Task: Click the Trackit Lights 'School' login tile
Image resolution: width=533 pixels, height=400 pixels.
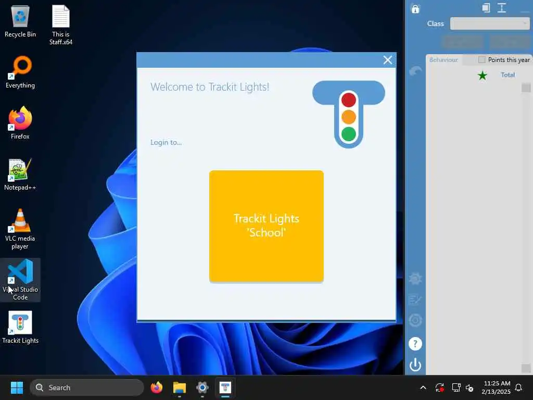Action: click(266, 226)
